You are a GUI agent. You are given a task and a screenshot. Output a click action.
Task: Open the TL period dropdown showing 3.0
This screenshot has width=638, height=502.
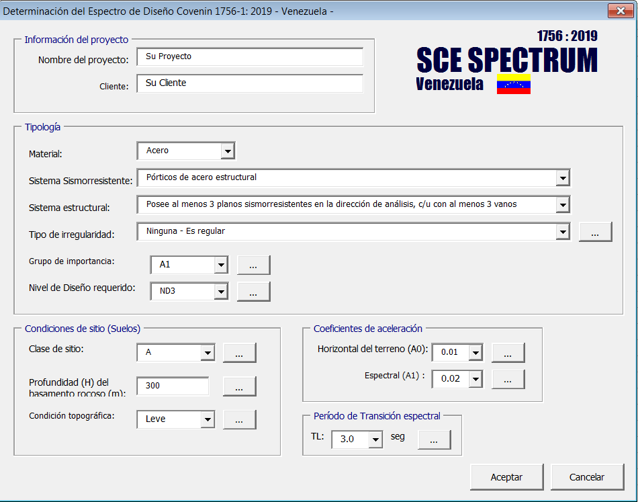[x=375, y=440]
